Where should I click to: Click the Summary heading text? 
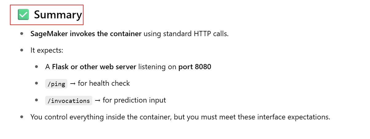(58, 15)
